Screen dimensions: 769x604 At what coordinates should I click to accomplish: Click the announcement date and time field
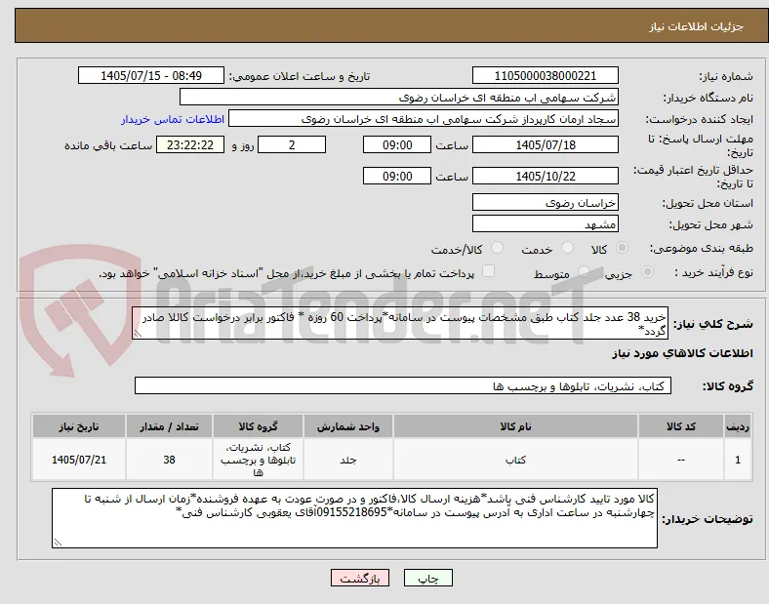point(151,76)
